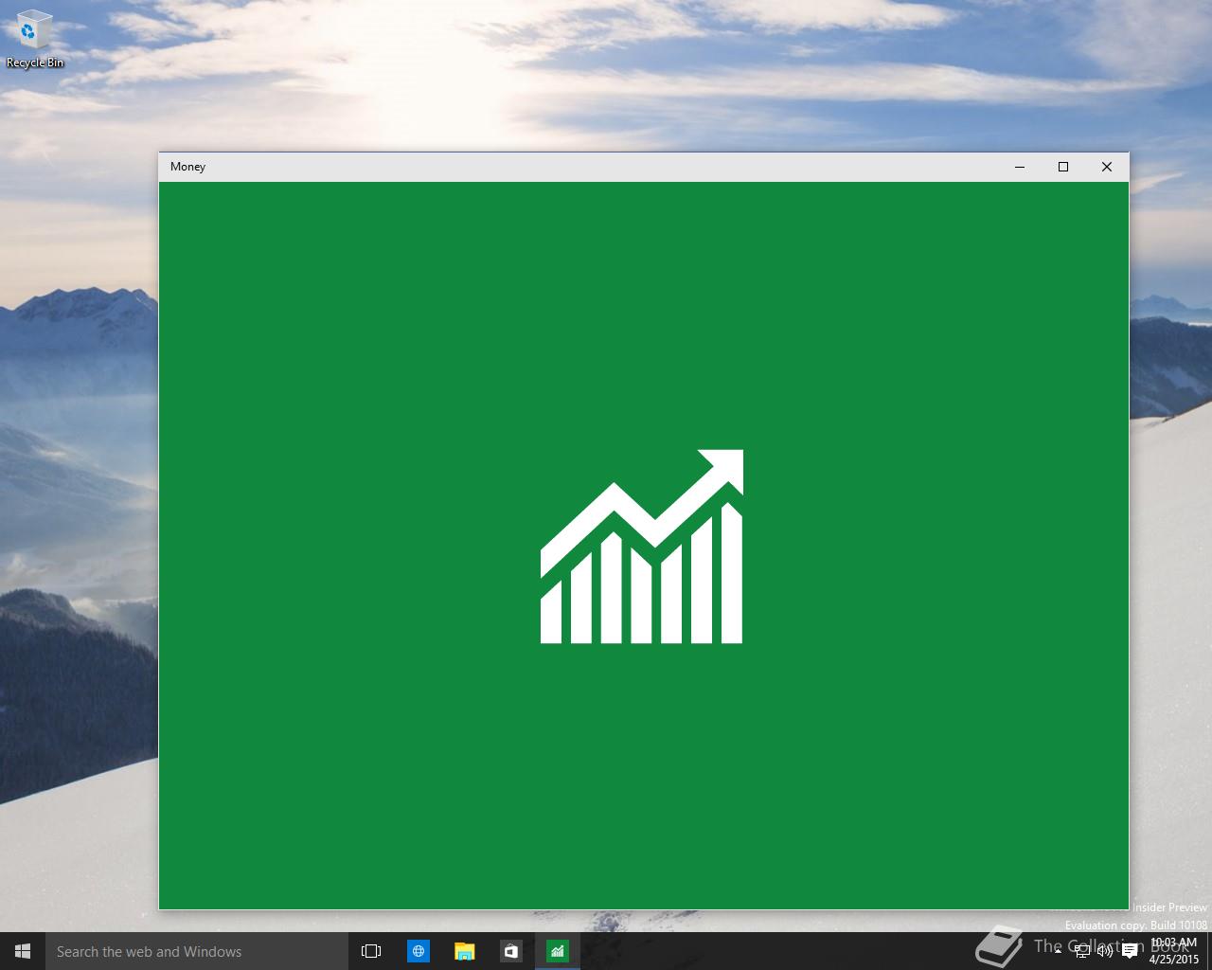Show hidden system tray icons
1212x970 pixels.
coord(1058,951)
